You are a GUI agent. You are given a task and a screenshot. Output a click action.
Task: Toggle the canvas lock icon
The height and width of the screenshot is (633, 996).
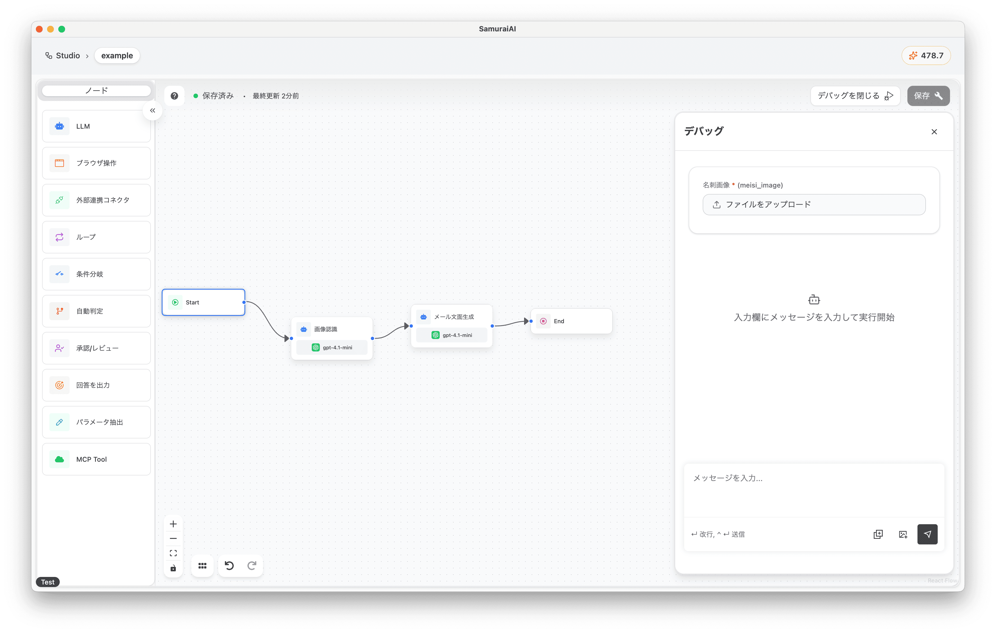[173, 568]
